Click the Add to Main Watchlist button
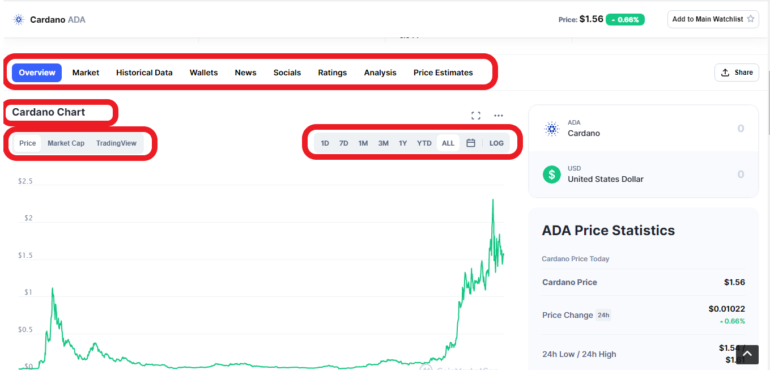 [x=713, y=19]
